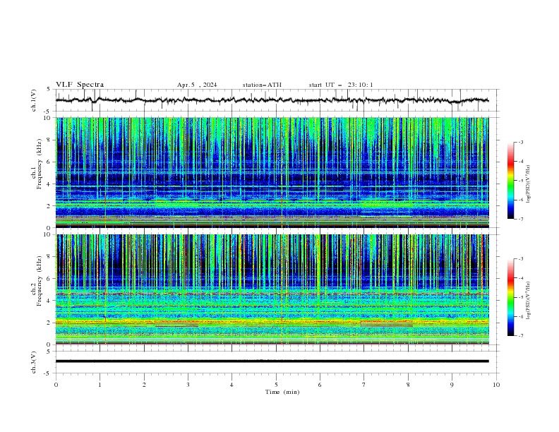Viewport: 559px width, 432px height.
Task: Click the "3" tick on the time axis
Action: pyautogui.click(x=188, y=385)
